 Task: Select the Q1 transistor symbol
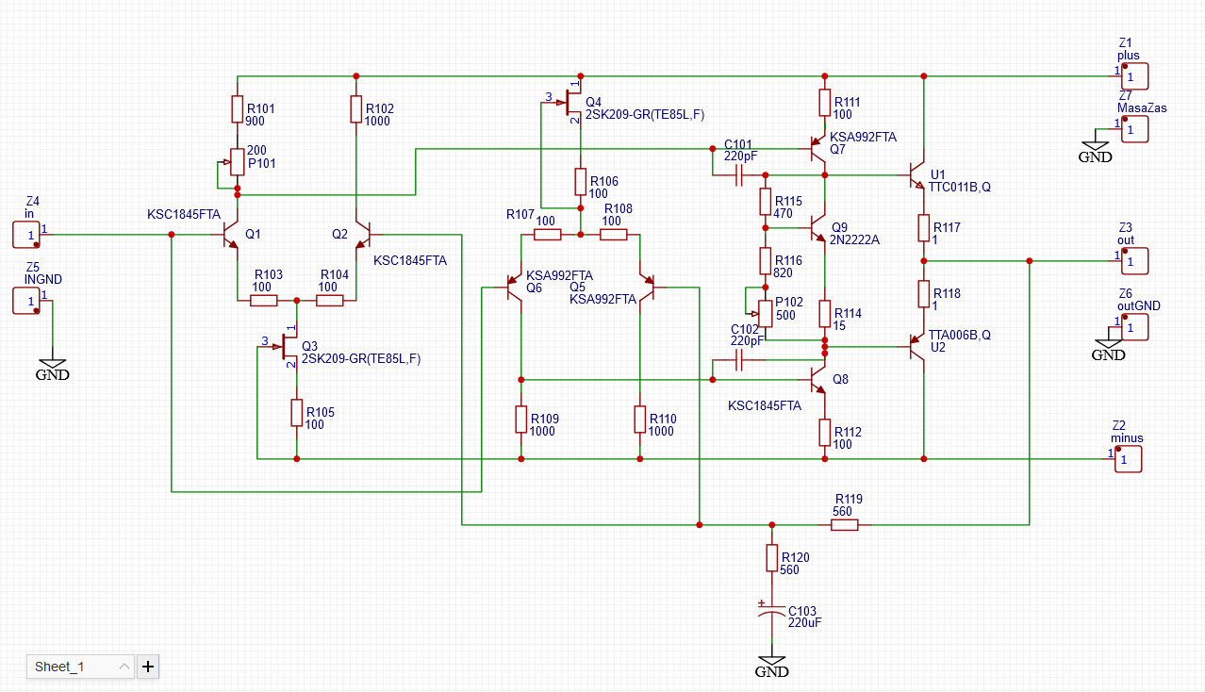coord(231,234)
